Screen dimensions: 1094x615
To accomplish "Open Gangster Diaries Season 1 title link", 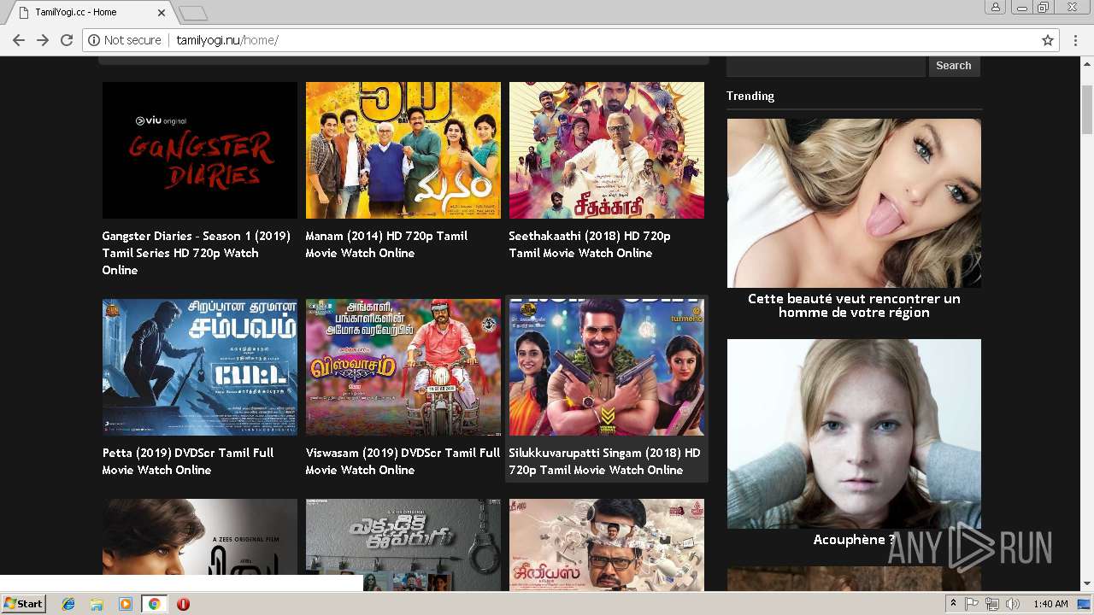I will [x=197, y=253].
